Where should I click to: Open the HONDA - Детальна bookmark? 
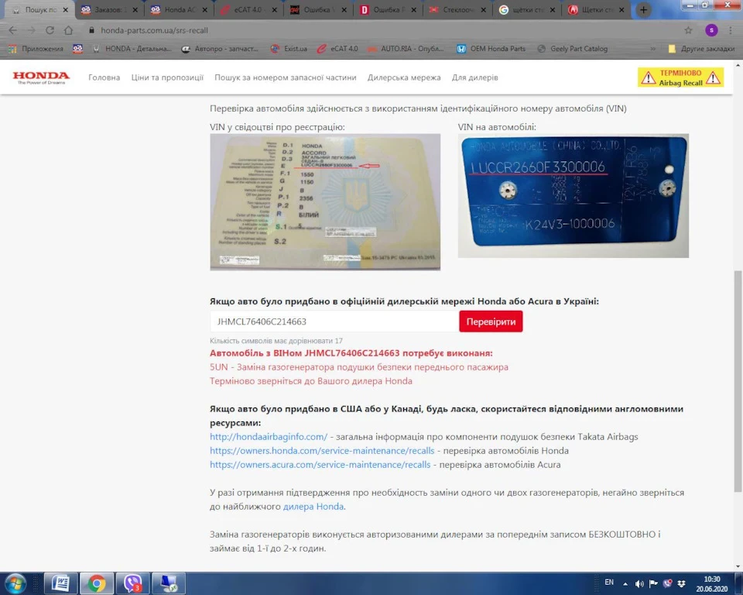[132, 48]
